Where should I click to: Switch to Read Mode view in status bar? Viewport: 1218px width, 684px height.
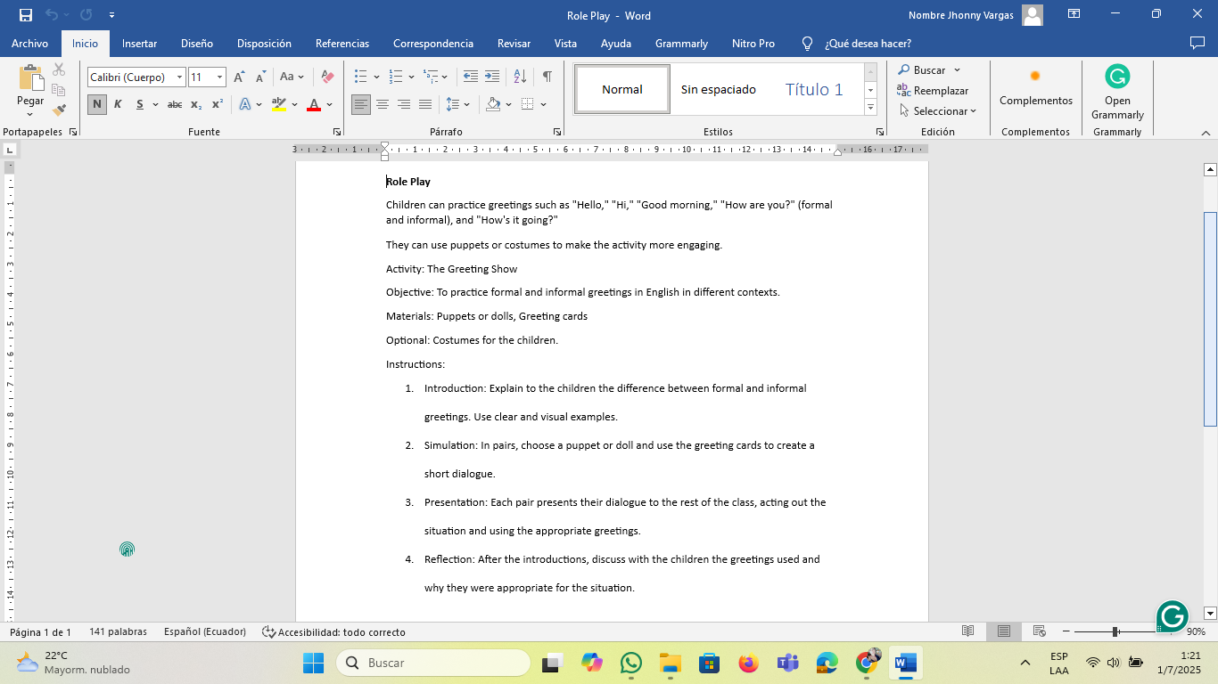click(x=968, y=631)
